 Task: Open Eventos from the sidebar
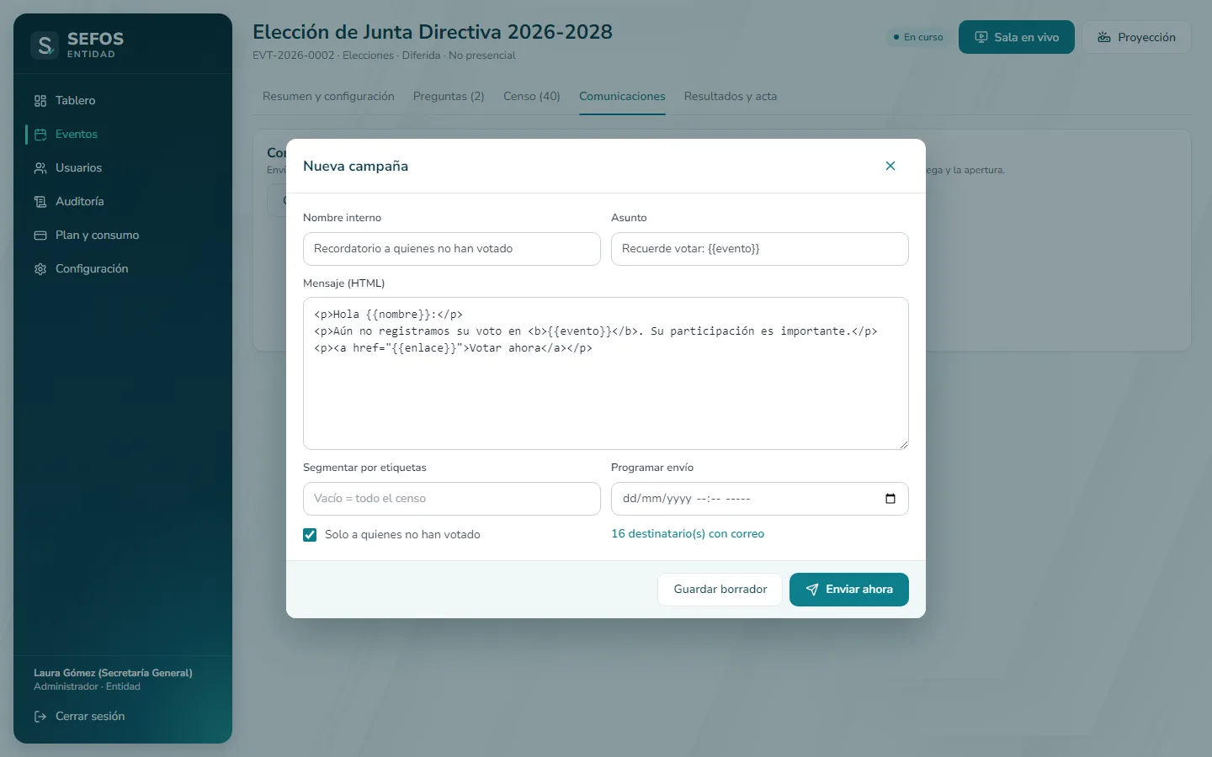[x=123, y=134]
